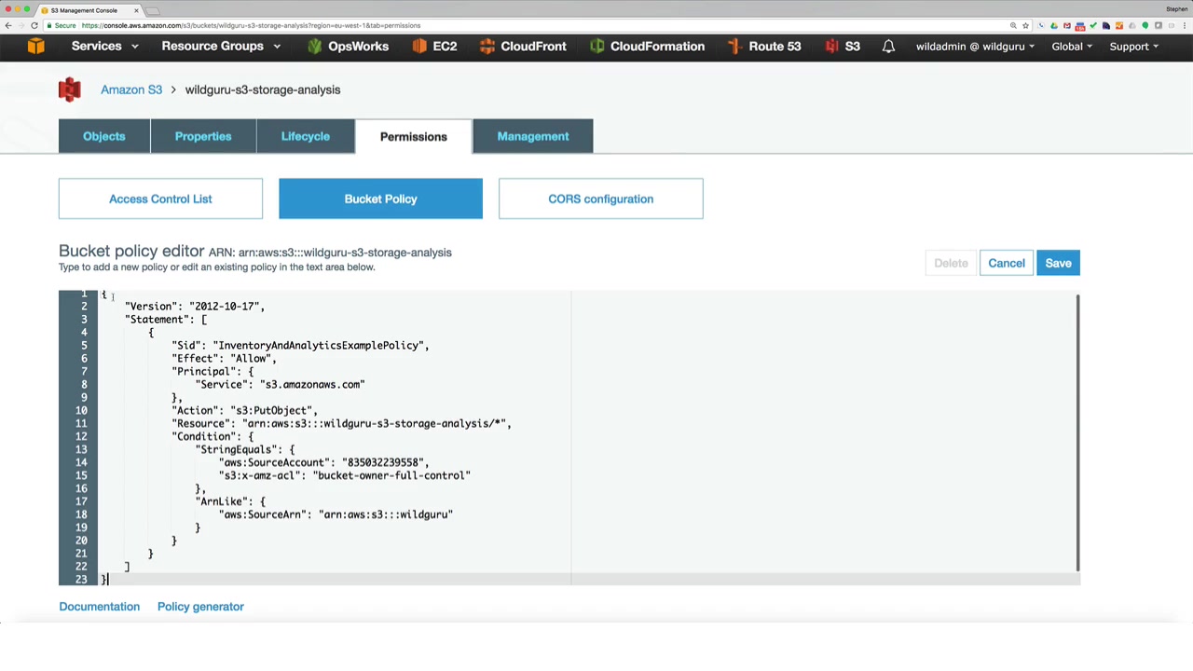1193x671 pixels.
Task: Open the CloudFront shortcut icon
Action: [x=487, y=47]
